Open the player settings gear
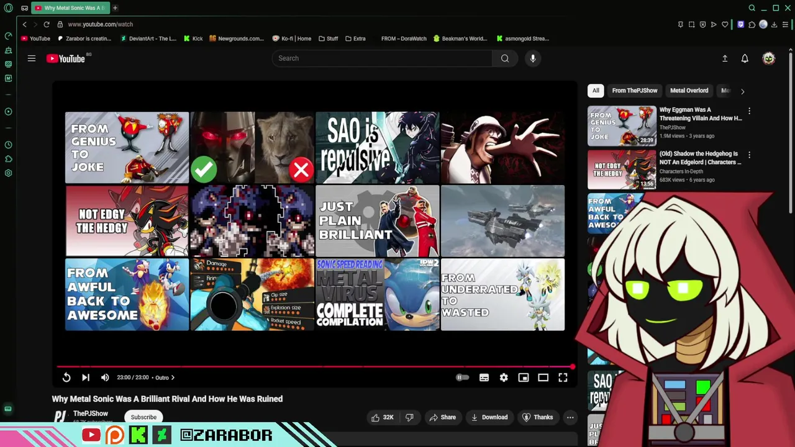The height and width of the screenshot is (447, 795). point(504,377)
